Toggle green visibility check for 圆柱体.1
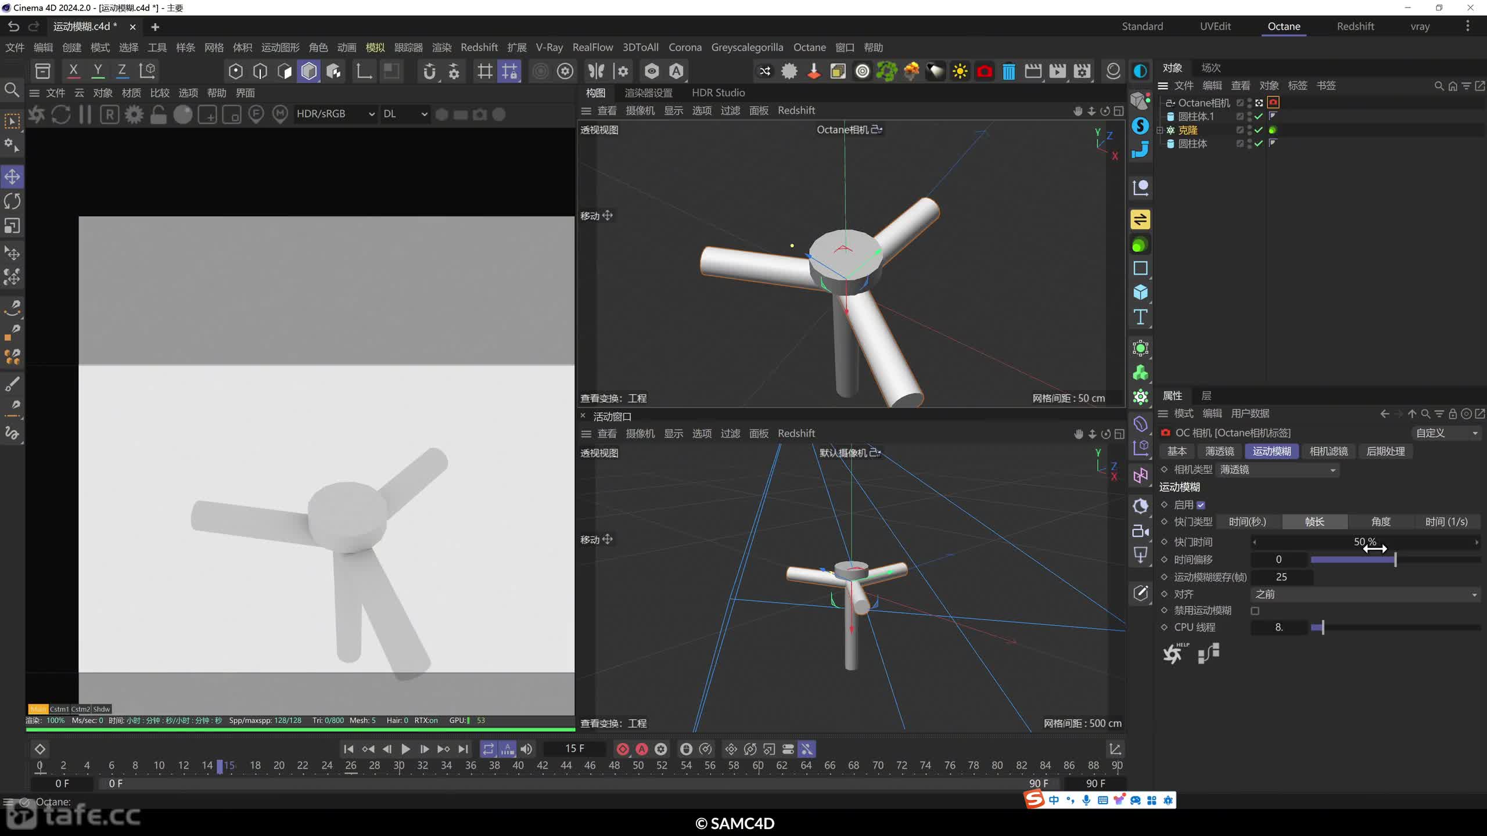The height and width of the screenshot is (836, 1487). 1258,116
